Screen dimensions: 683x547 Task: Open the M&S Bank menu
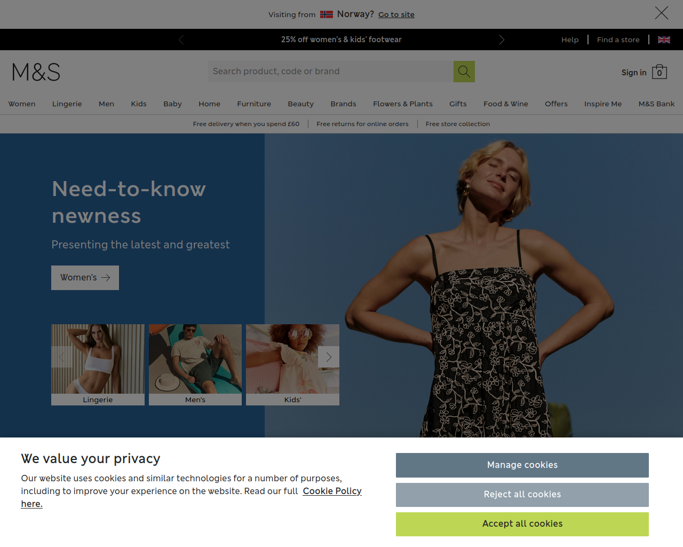pos(656,104)
